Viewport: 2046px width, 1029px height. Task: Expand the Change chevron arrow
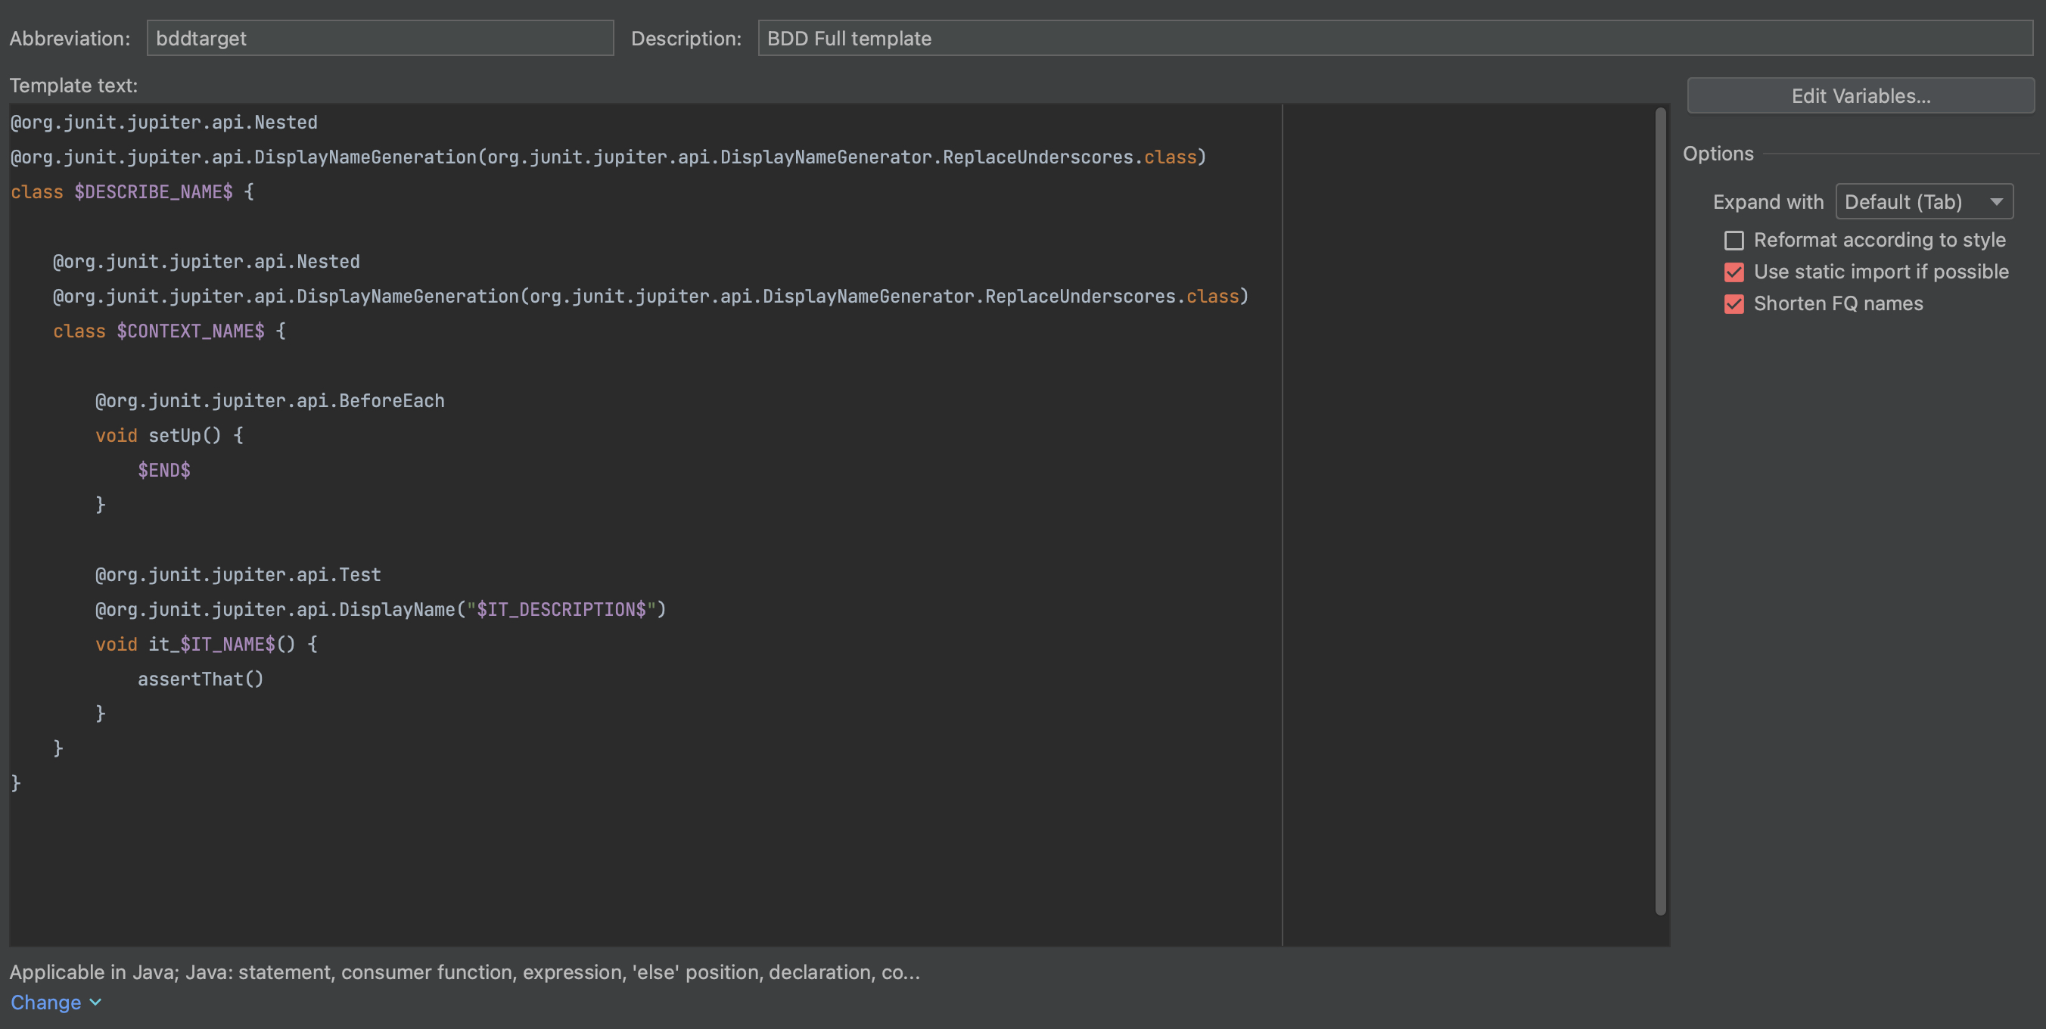point(95,1002)
